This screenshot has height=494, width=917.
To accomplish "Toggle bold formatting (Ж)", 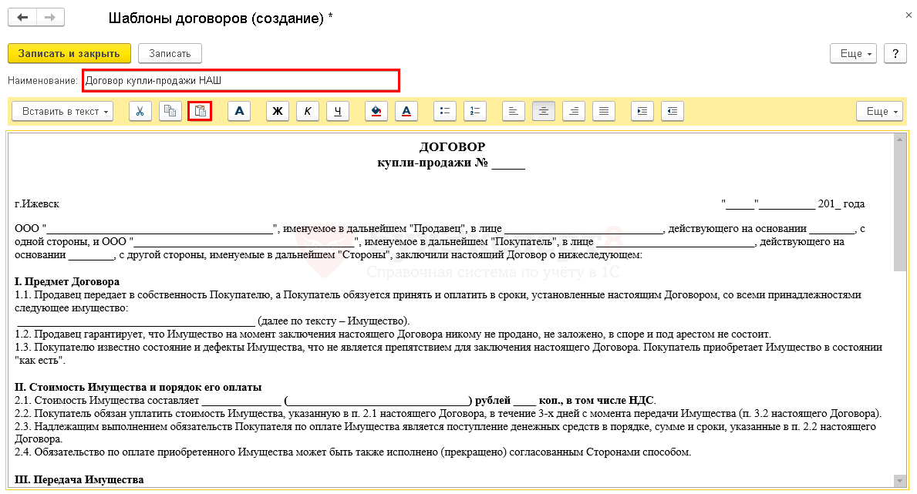I will pos(278,111).
